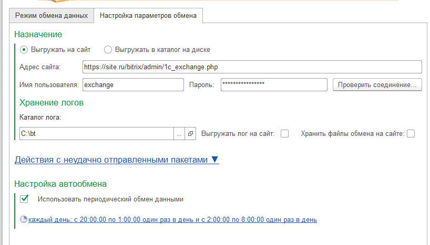Click the Каталог лога path field
This screenshot has height=245, width=430.
point(97,134)
